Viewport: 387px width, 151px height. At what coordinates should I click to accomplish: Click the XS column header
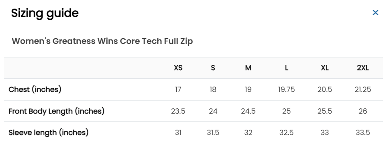[178, 68]
